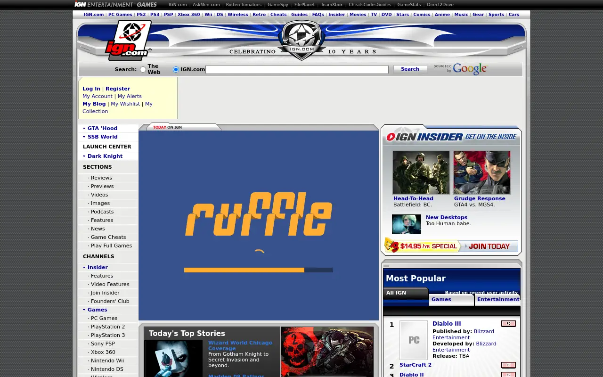Click the Diablo III PC box art placeholder
Image resolution: width=603 pixels, height=377 pixels.
[414, 340]
